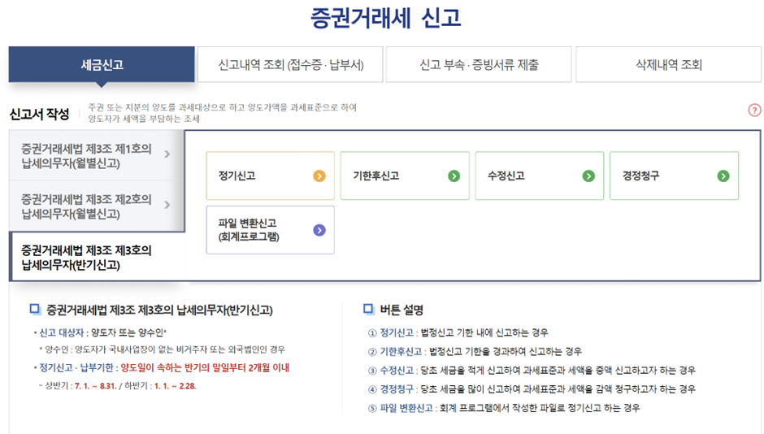Click ④ 경정청구 description line
The height and width of the screenshot is (434, 764).
point(532,389)
